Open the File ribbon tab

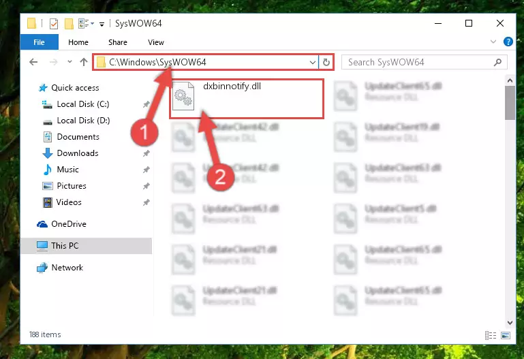pos(39,42)
